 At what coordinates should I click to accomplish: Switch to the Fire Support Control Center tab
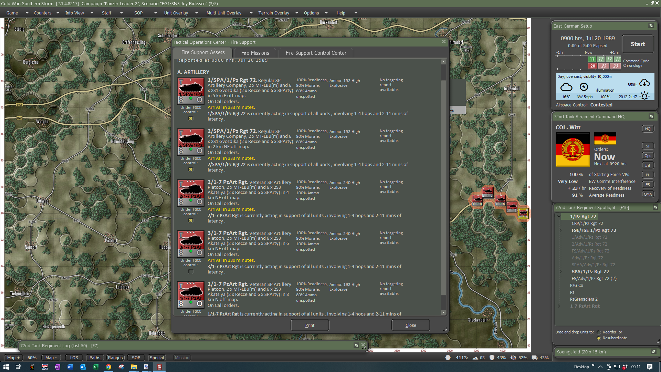coord(316,53)
